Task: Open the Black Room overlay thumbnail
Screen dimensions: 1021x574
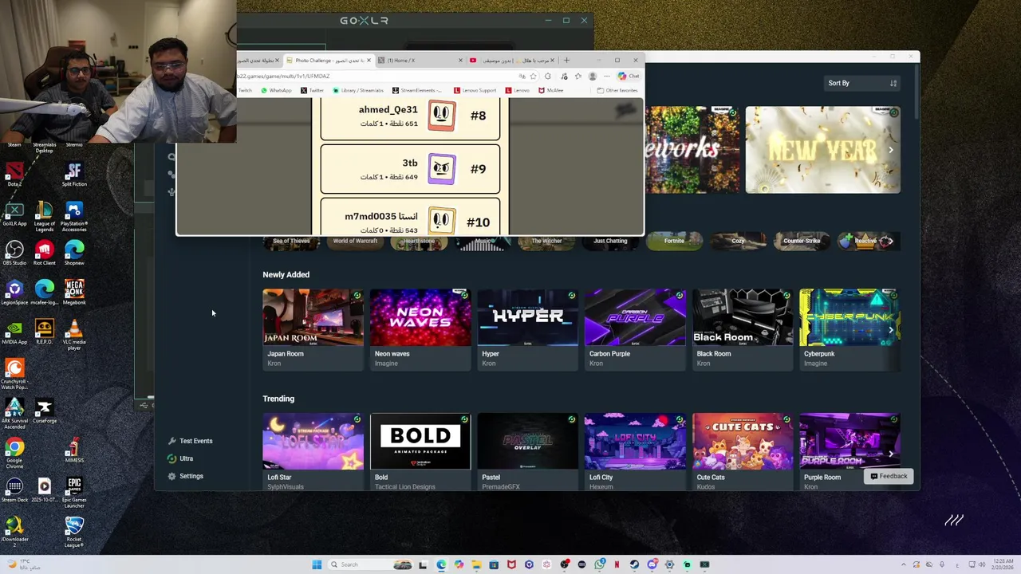Action: (742, 317)
